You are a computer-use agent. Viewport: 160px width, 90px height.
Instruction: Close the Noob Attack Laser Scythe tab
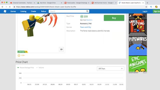click(143, 3)
